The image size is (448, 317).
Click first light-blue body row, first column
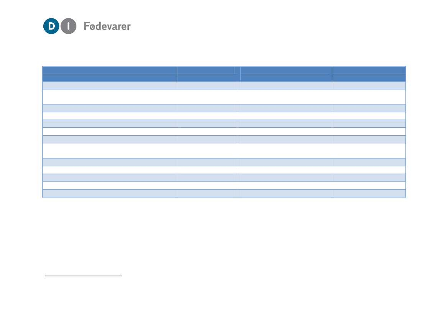click(110, 85)
